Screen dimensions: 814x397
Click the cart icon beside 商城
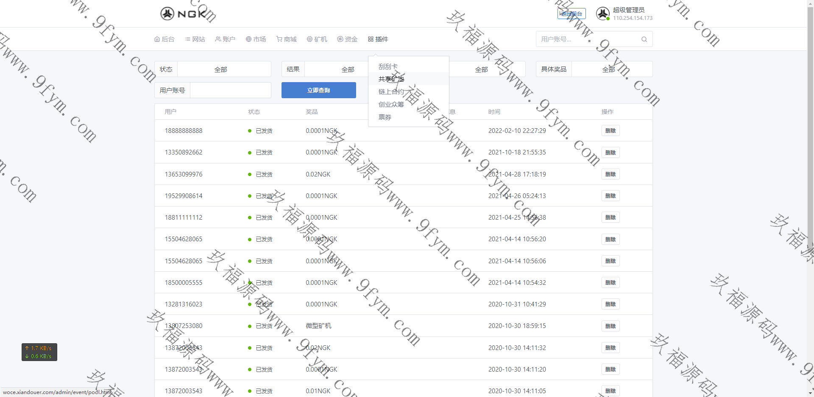point(279,39)
